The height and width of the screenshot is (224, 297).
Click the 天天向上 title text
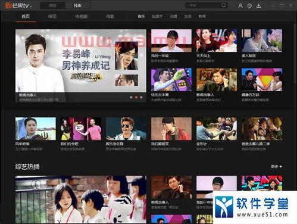click(x=204, y=56)
